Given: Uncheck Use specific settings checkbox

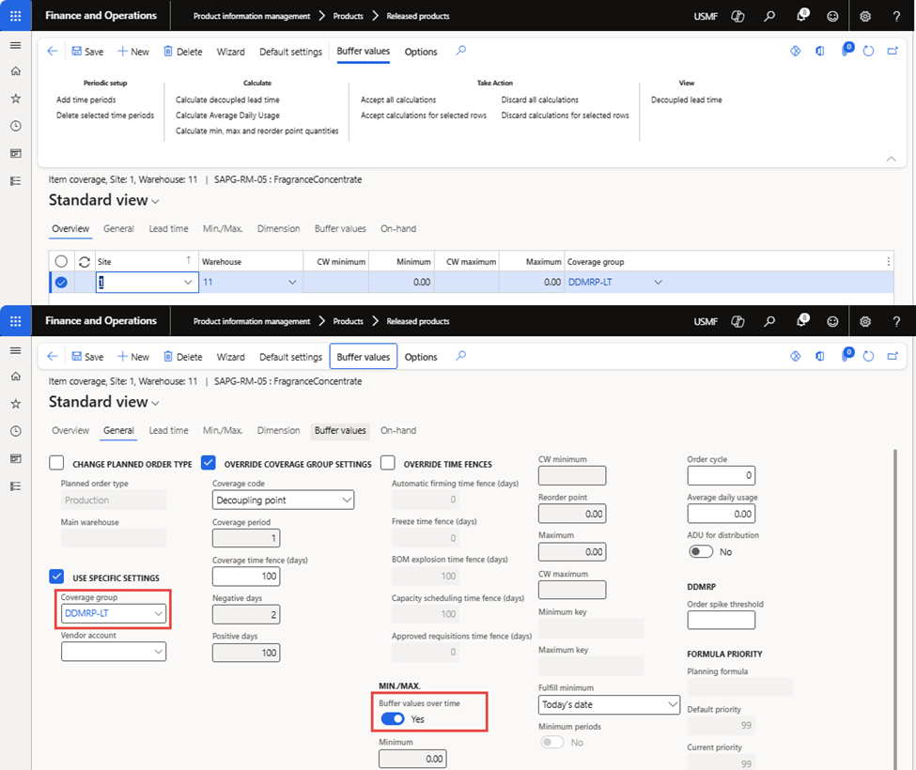Looking at the screenshot, I should click(x=56, y=577).
